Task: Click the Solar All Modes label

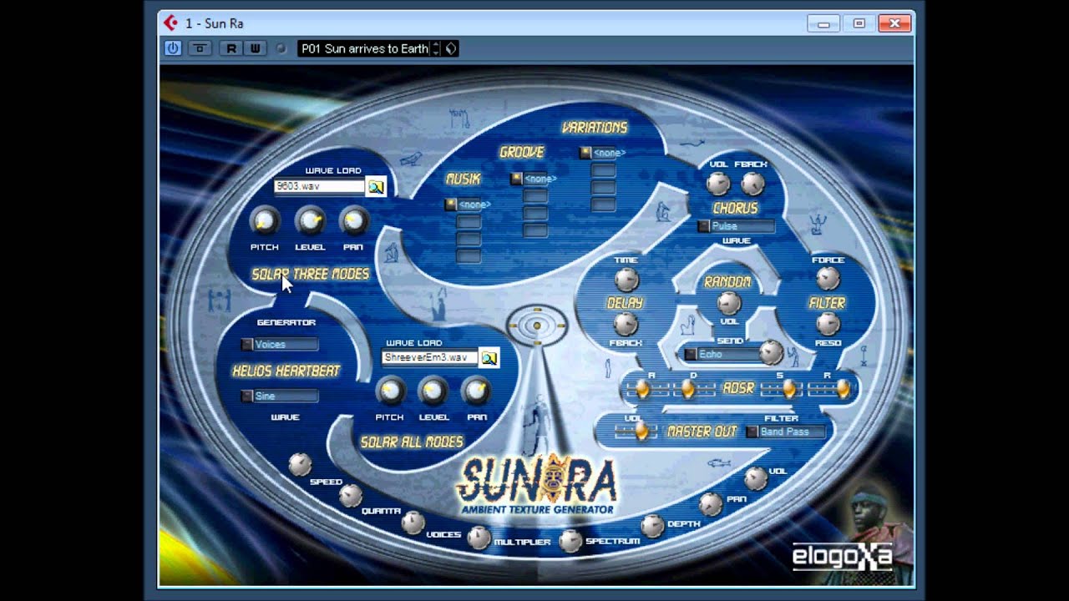Action: 412,442
